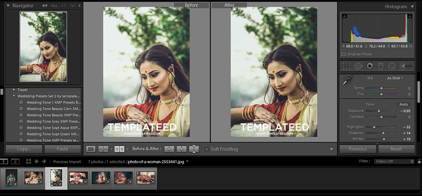Image resolution: width=422 pixels, height=196 pixels.
Task: Click the Whites slider handle
Action: (x=384, y=139)
